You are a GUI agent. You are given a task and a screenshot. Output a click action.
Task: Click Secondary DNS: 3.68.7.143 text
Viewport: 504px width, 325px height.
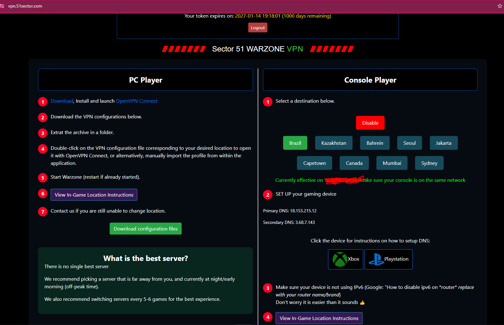[x=289, y=222]
